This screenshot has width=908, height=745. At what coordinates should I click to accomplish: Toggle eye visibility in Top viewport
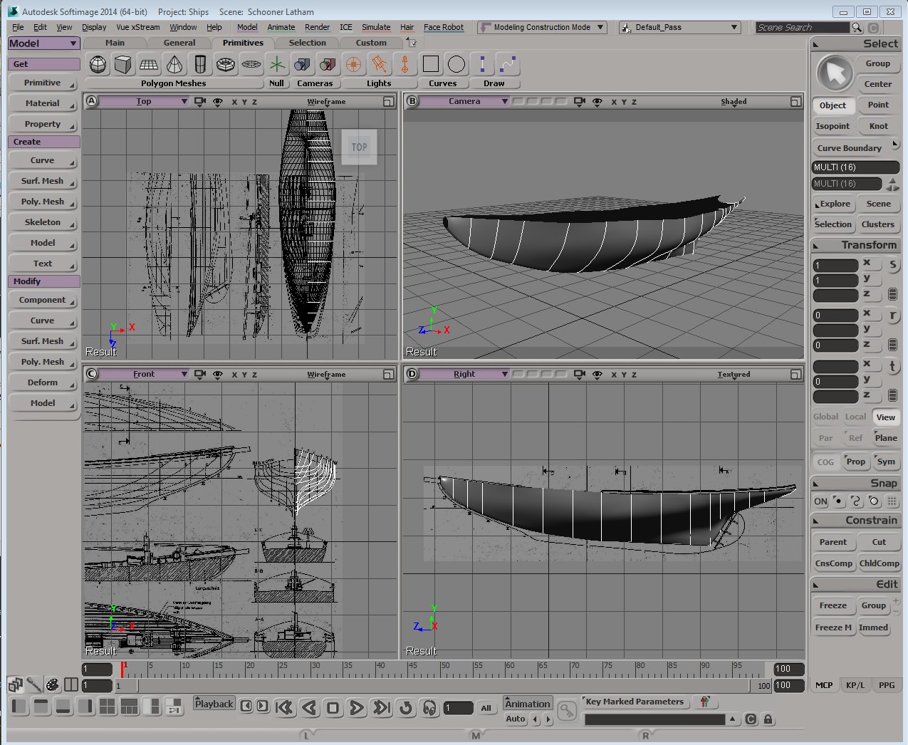click(x=218, y=102)
